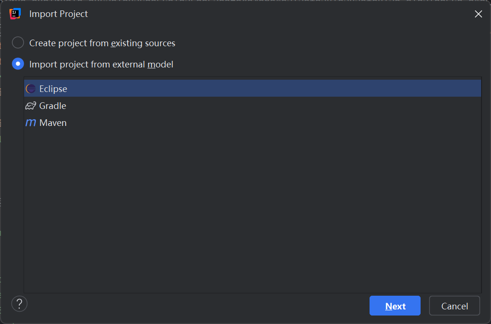The width and height of the screenshot is (491, 324).
Task: Choose the Maven text label in the list
Action: 53,123
